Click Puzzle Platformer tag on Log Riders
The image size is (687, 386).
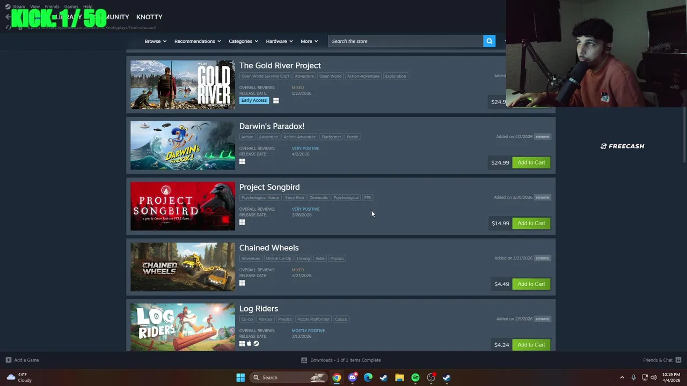(313, 320)
